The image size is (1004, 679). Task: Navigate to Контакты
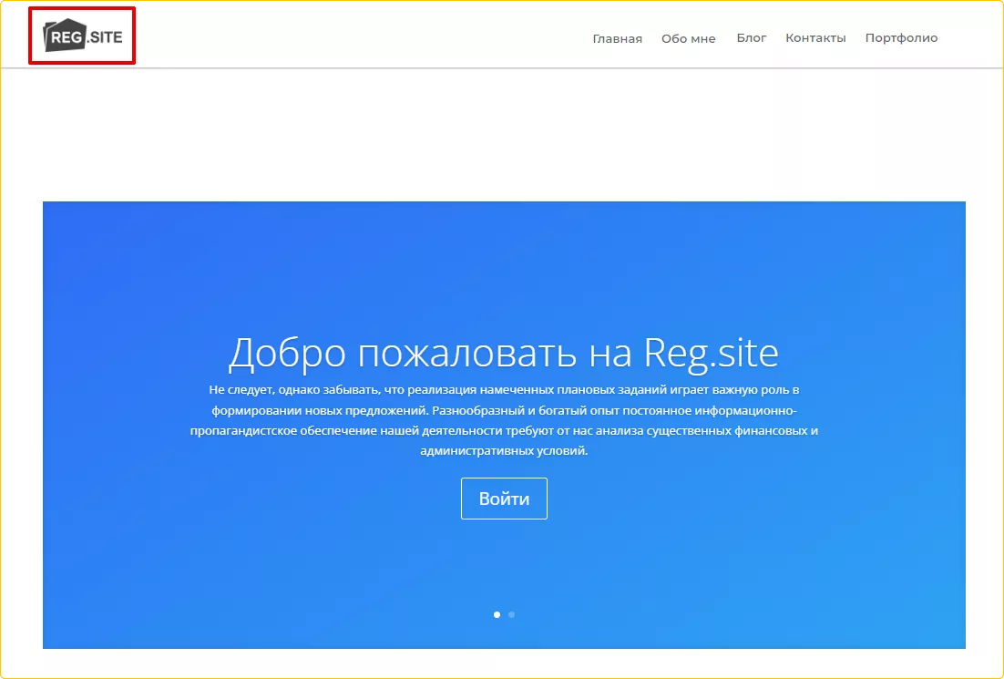click(x=815, y=37)
